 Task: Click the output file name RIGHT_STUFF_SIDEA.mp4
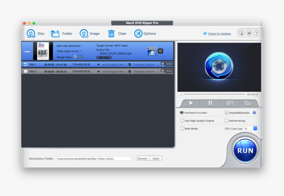[116, 54]
